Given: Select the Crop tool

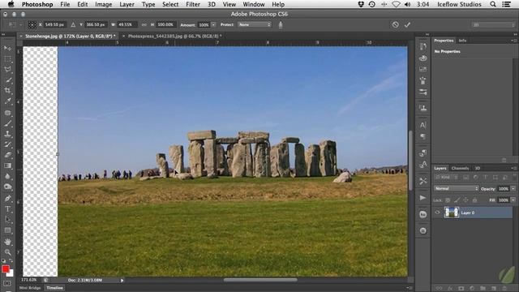Looking at the screenshot, I should 7,90.
